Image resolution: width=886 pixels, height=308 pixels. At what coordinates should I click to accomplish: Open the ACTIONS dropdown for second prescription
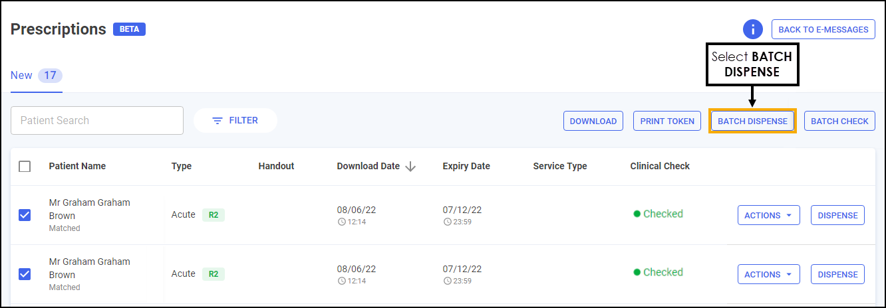(768, 274)
